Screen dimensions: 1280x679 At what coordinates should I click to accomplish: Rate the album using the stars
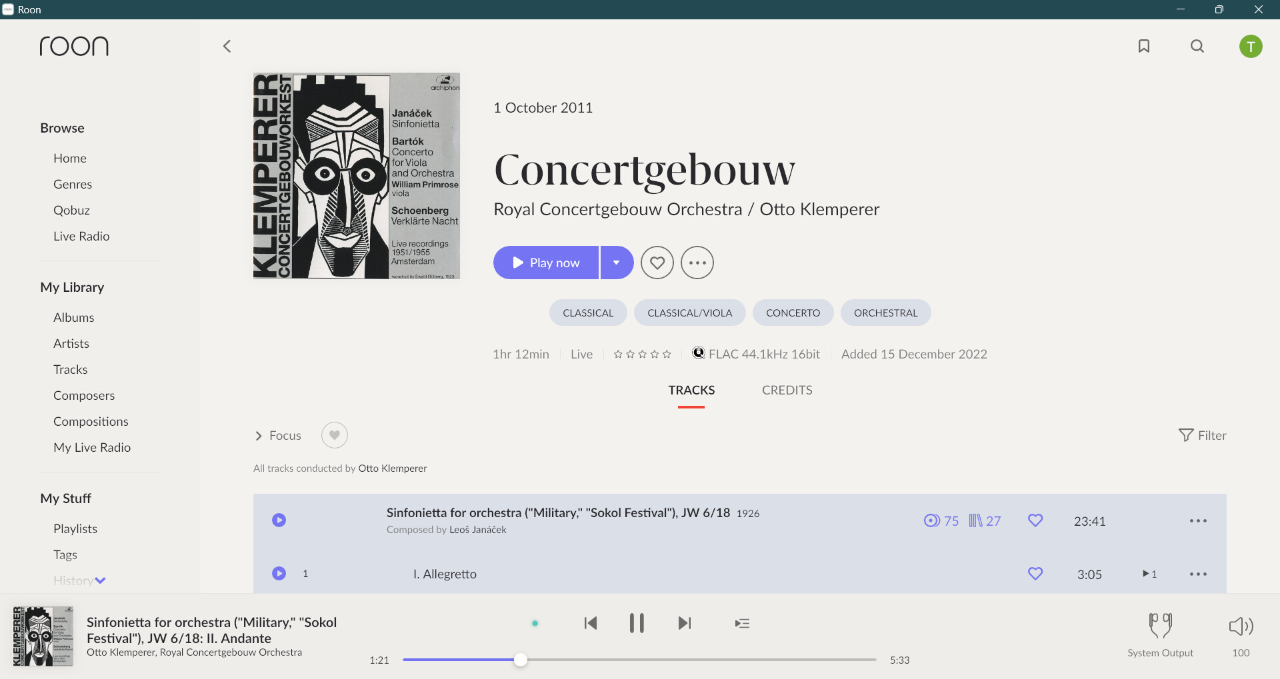(x=643, y=354)
